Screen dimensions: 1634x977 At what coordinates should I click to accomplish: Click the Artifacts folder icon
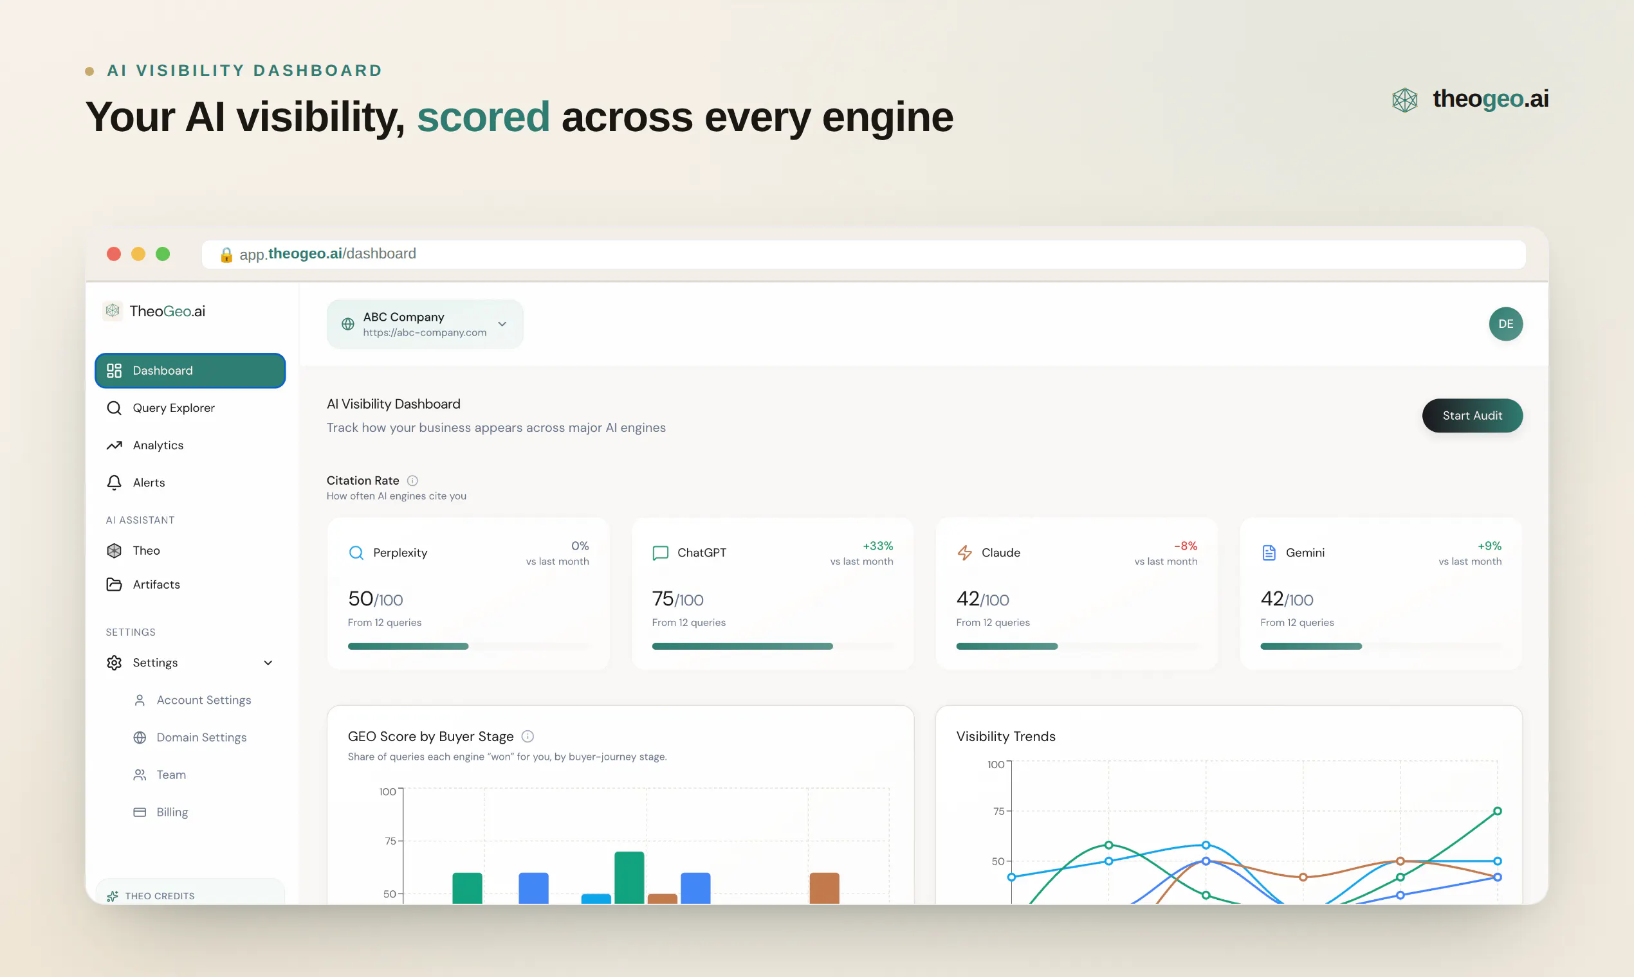coord(114,585)
